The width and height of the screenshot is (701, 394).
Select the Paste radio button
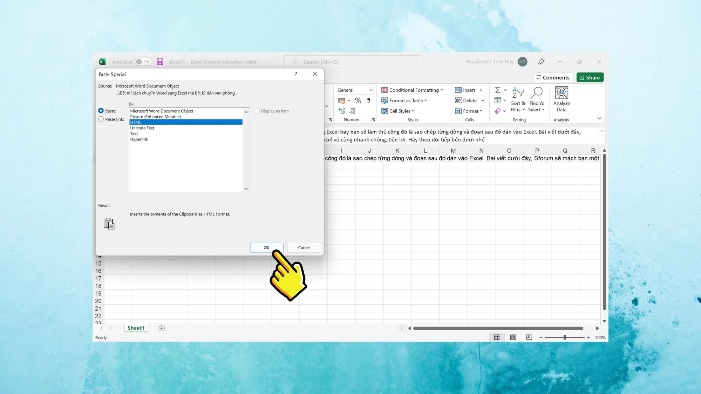pos(102,111)
